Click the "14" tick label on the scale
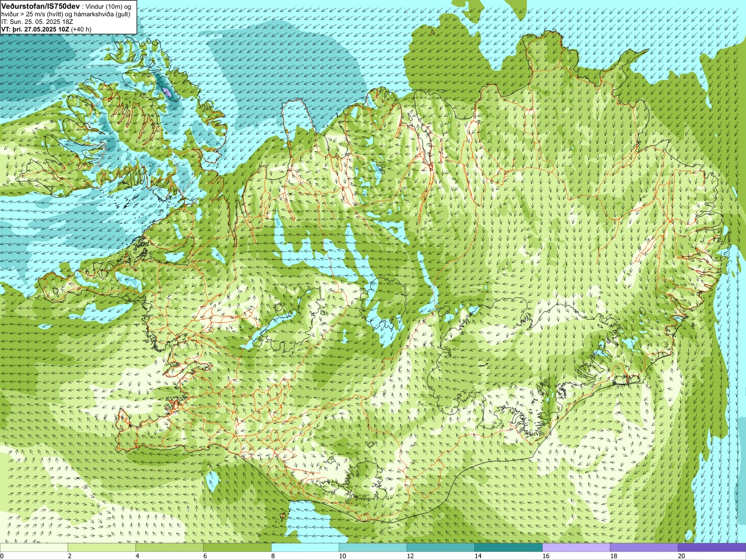Screen dimensions: 746x560 point(478,556)
